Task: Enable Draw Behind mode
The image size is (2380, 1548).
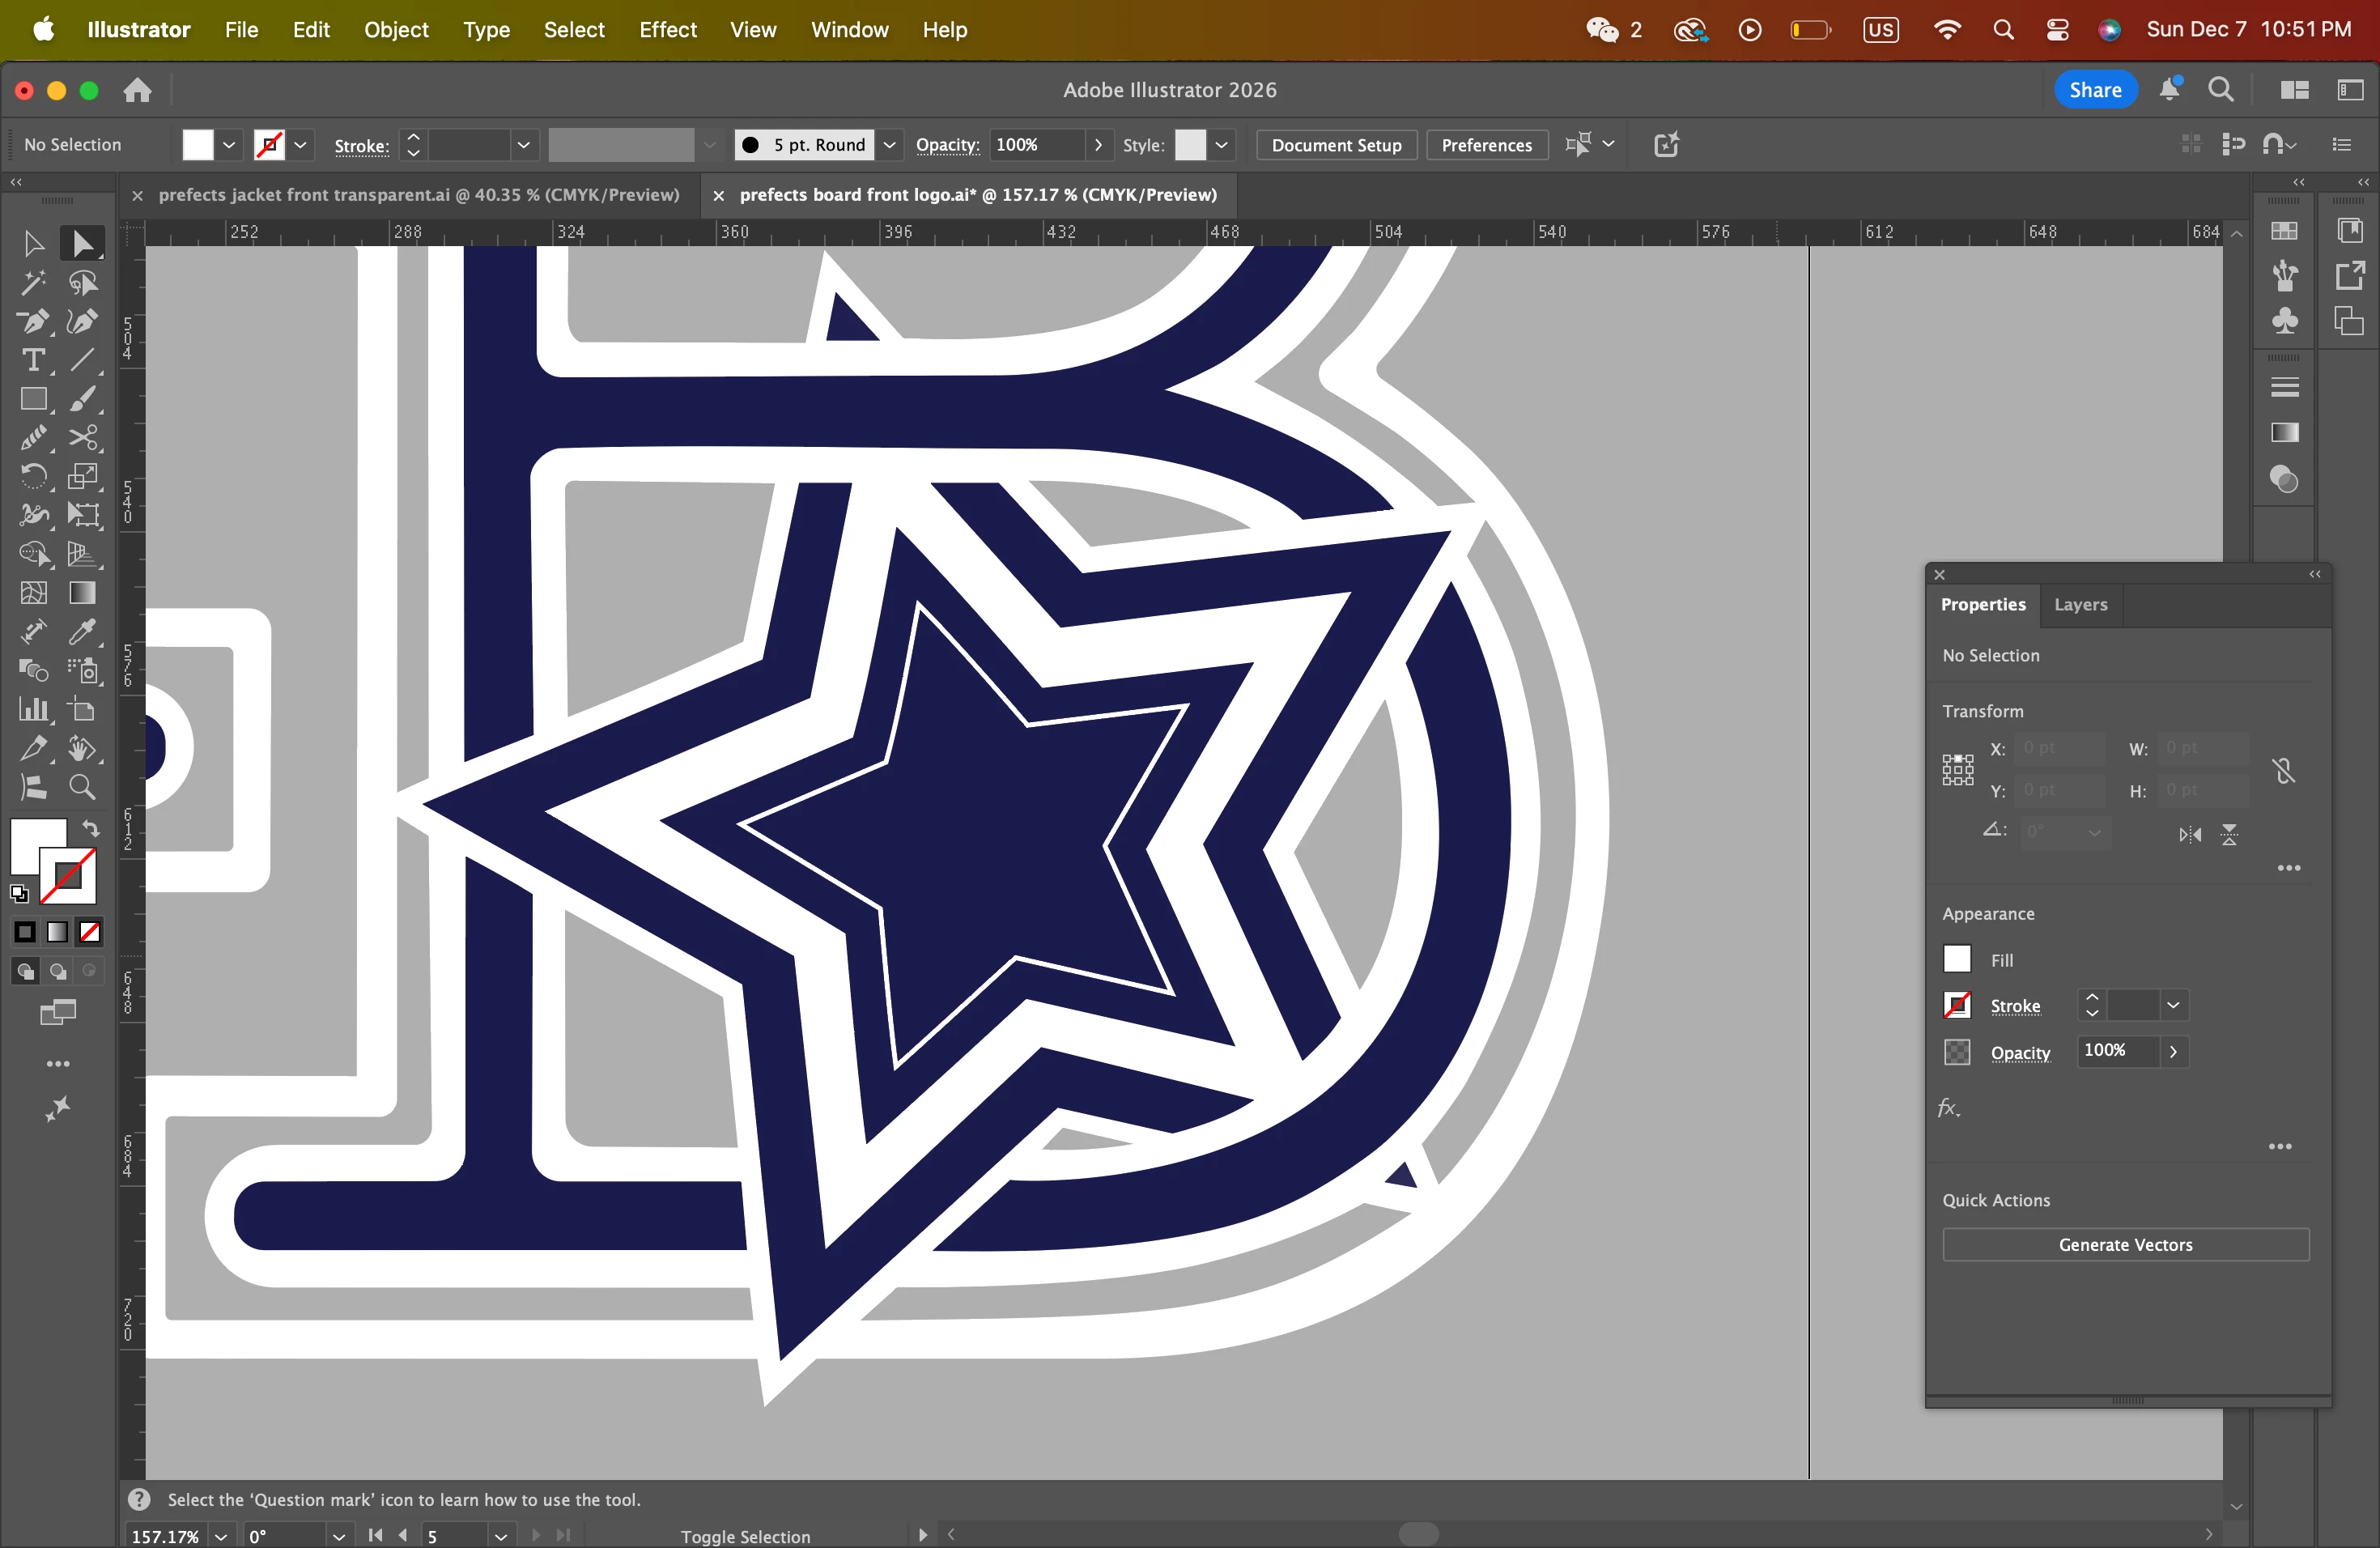Action: click(x=58, y=971)
